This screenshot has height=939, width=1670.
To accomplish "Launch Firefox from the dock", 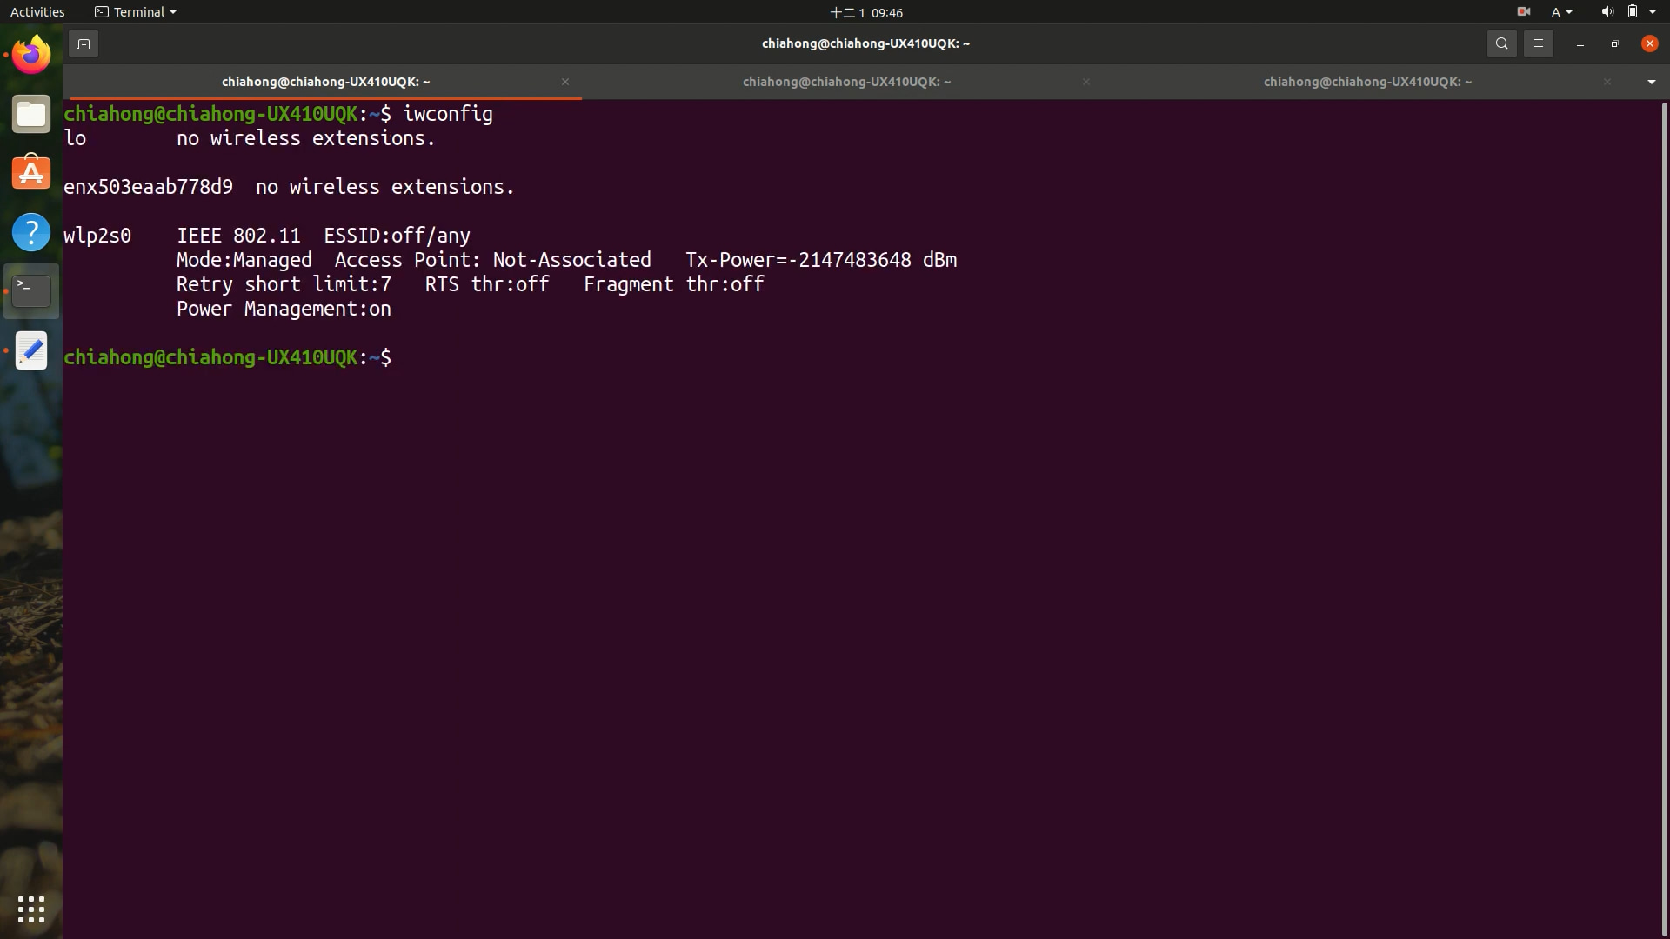I will click(31, 56).
